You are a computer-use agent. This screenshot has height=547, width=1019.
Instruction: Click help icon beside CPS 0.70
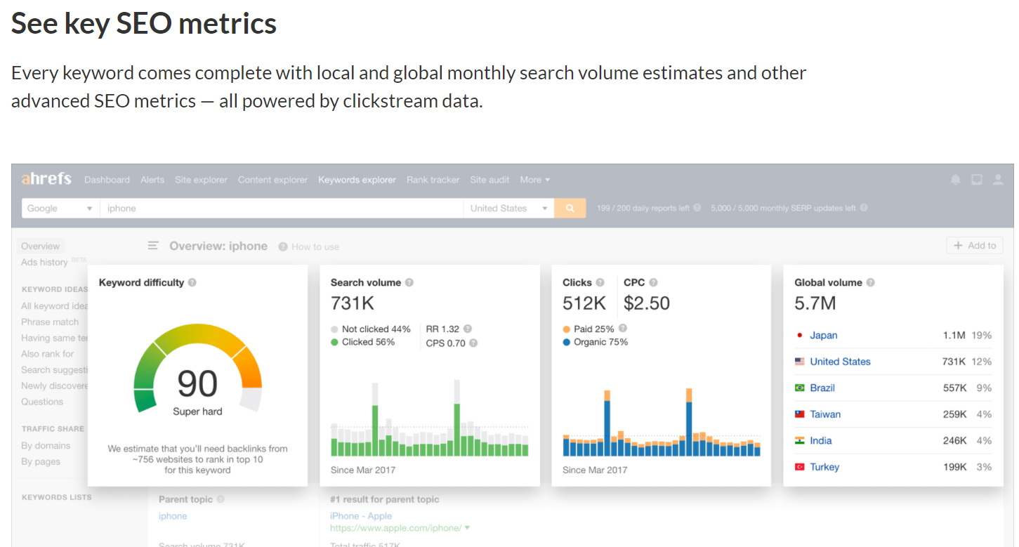473,343
